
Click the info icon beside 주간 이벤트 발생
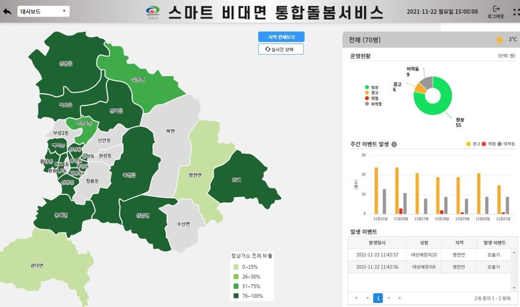click(x=394, y=144)
